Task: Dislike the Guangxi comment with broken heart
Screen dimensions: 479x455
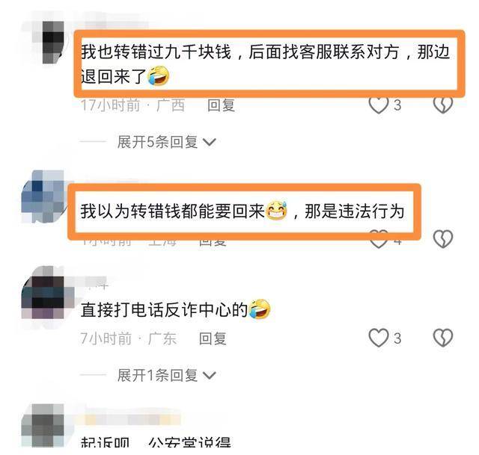Action: click(443, 105)
